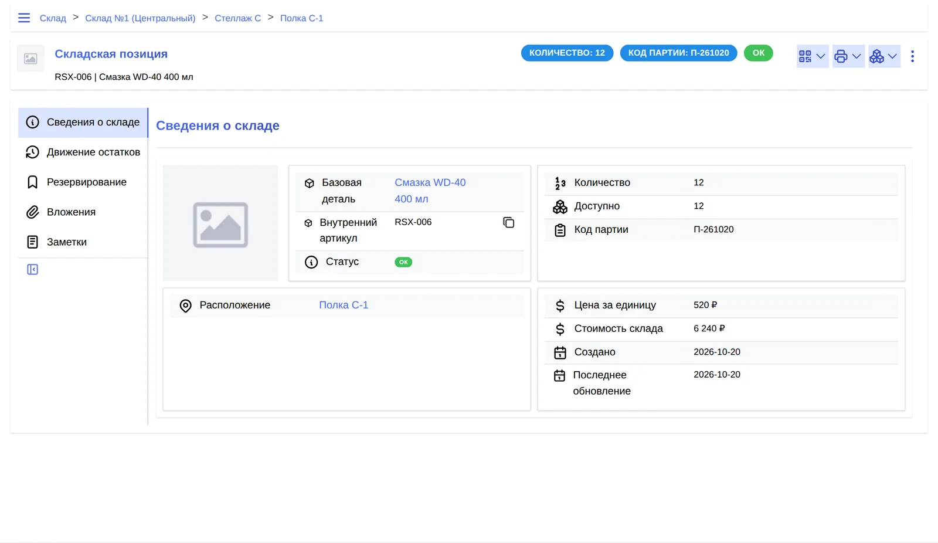
Task: Go to Склад breadcrumb
Action: tap(53, 18)
